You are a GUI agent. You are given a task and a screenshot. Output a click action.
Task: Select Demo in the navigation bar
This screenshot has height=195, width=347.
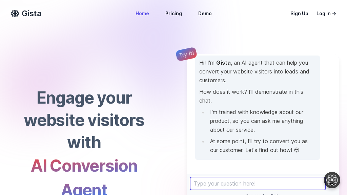(x=205, y=14)
